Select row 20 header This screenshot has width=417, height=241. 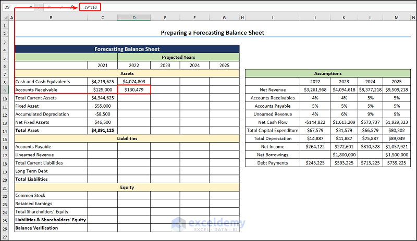pyautogui.click(x=5, y=180)
